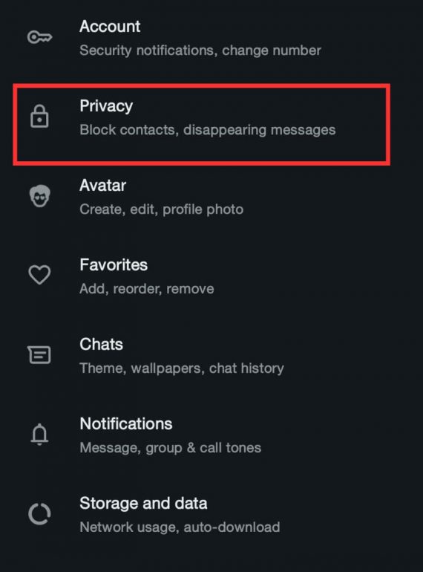Click "Theme, wallpapers, chat history" text
Viewport: 423px width, 572px height.
pos(182,368)
